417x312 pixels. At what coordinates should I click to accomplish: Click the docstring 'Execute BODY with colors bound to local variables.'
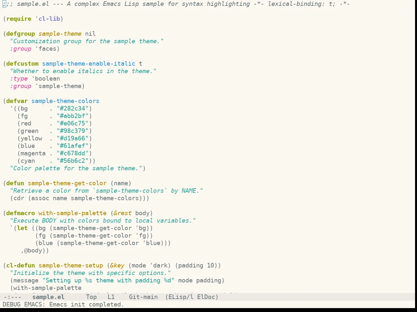(103, 221)
